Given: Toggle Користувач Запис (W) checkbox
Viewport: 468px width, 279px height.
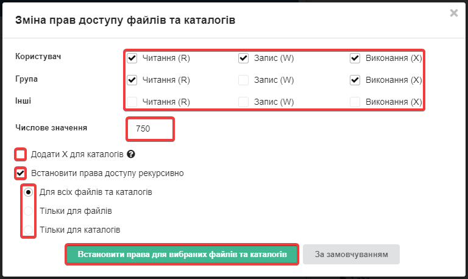Looking at the screenshot, I should coord(243,58).
